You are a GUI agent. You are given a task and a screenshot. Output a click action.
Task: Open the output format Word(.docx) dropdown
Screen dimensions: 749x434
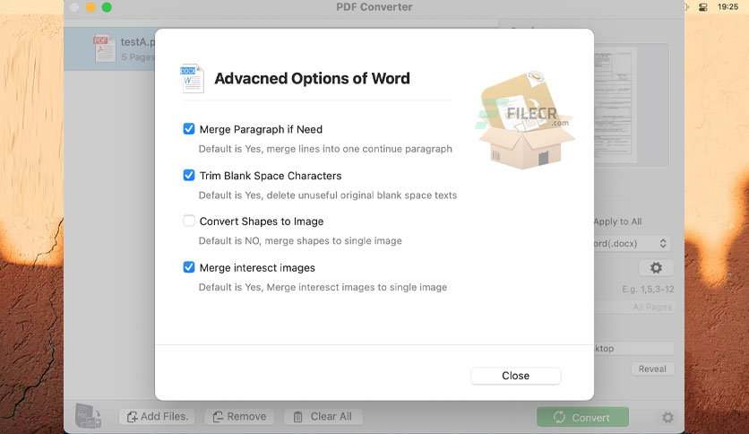coord(632,243)
